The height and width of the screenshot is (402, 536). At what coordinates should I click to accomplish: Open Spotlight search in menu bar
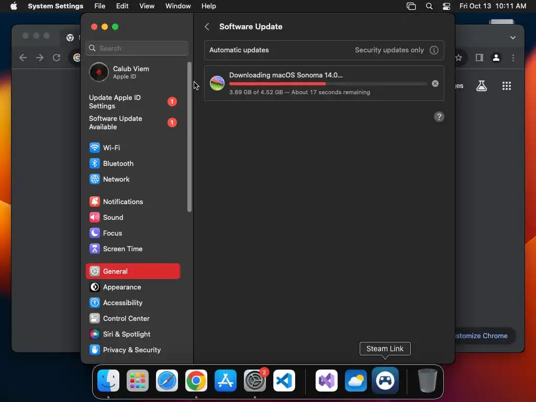(x=429, y=6)
